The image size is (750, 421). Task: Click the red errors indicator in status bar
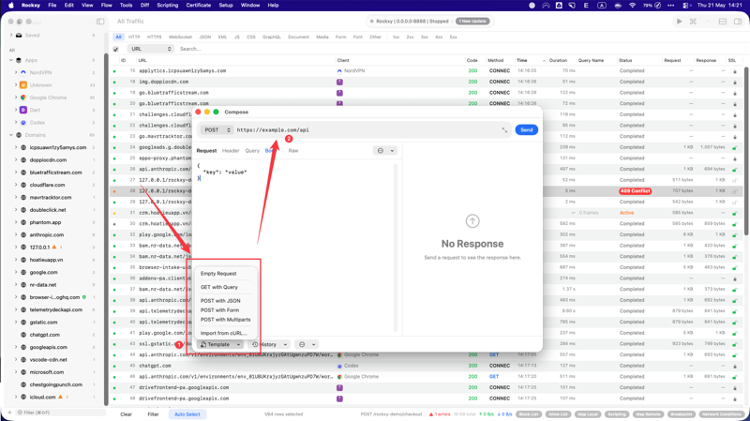(x=440, y=414)
